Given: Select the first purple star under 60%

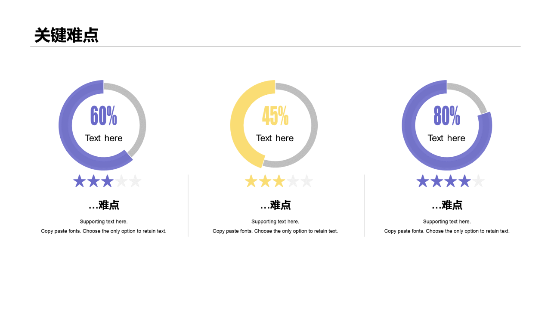Looking at the screenshot, I should pyautogui.click(x=79, y=181).
